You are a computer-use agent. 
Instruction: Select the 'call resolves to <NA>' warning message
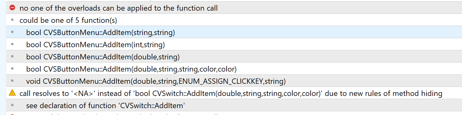point(234,93)
